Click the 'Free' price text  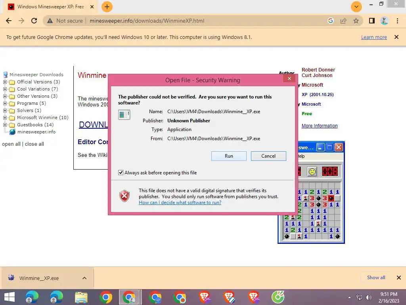pos(307,114)
